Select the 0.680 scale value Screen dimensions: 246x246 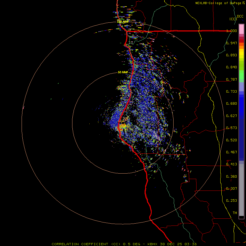(232, 104)
